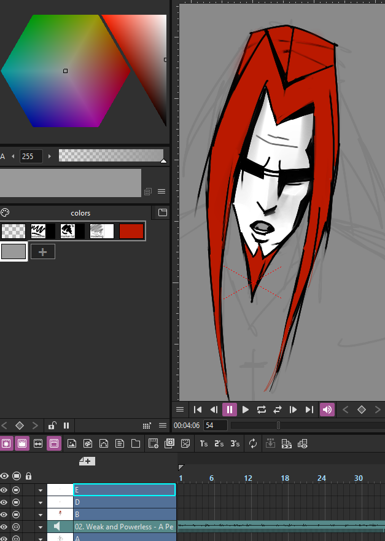The height and width of the screenshot is (541, 385).
Task: Open the color preview hamburger menu
Action: pyautogui.click(x=161, y=191)
